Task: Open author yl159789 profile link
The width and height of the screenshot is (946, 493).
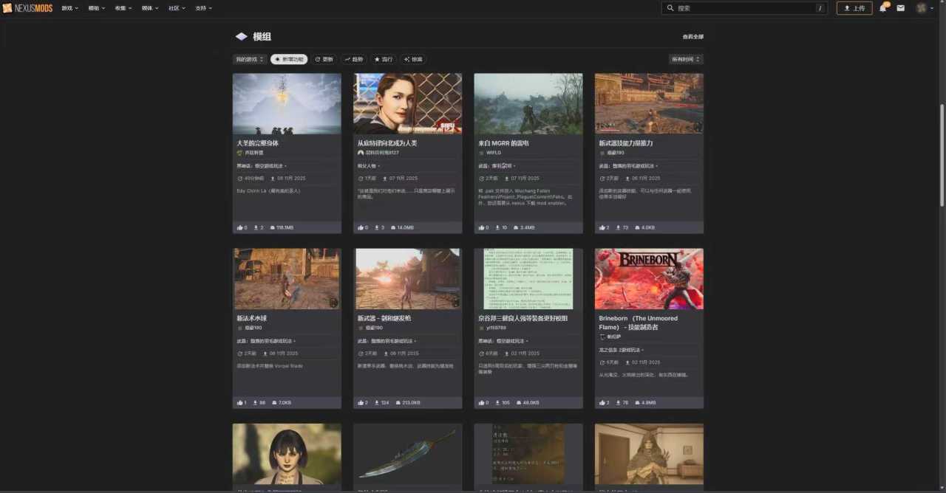Action: 496,328
